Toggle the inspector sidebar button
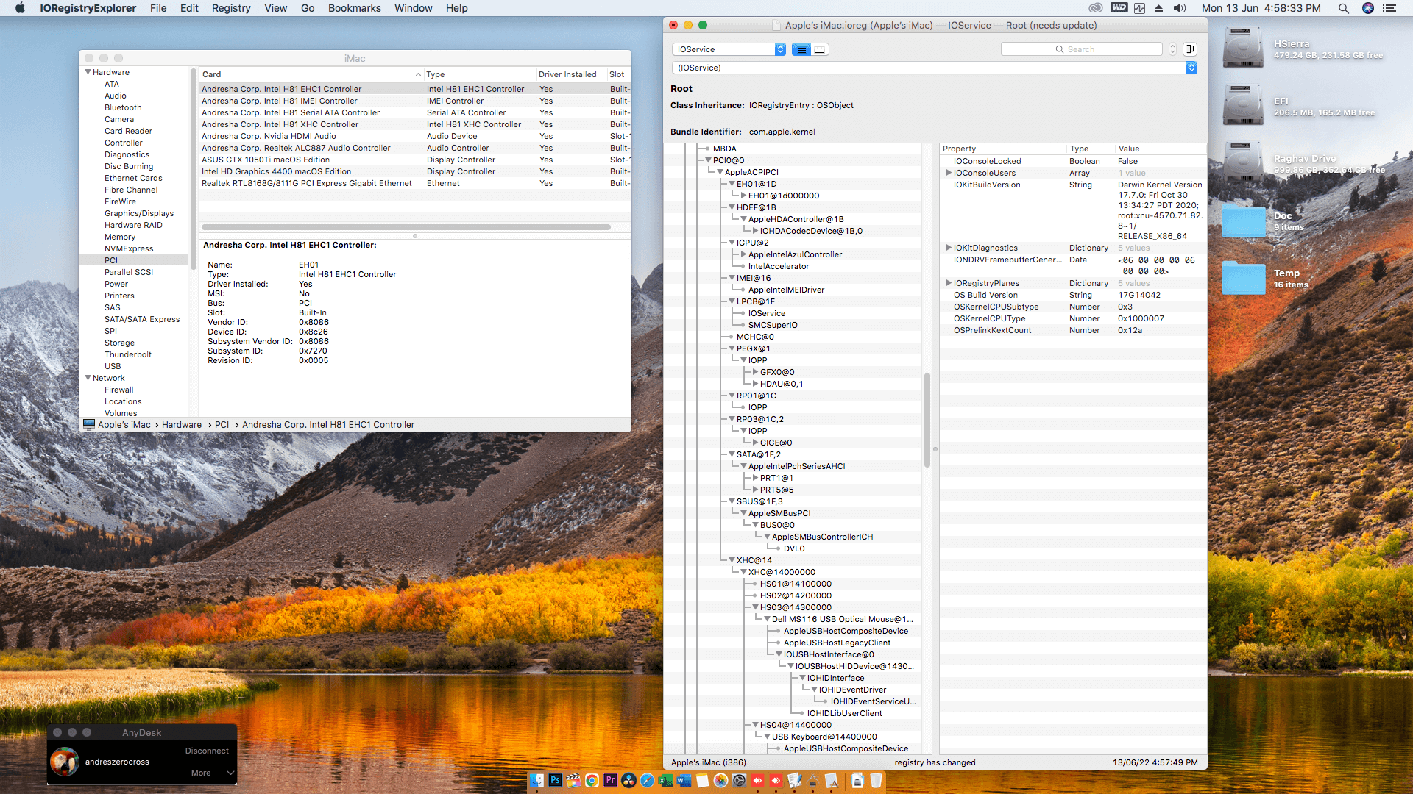The height and width of the screenshot is (794, 1413). 1190,49
